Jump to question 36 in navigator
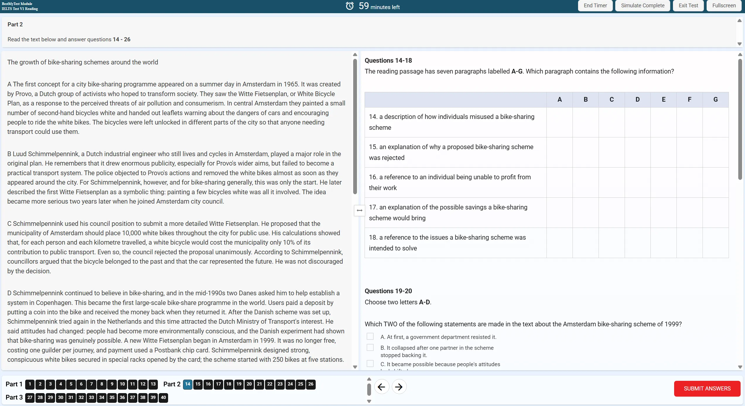Image resolution: width=745 pixels, height=406 pixels. pyautogui.click(x=122, y=398)
